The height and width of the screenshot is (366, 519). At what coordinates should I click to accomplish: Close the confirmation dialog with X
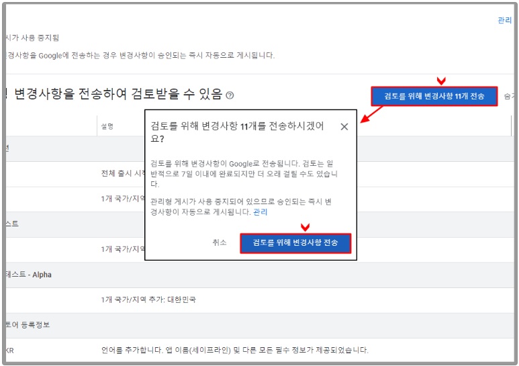pos(344,127)
